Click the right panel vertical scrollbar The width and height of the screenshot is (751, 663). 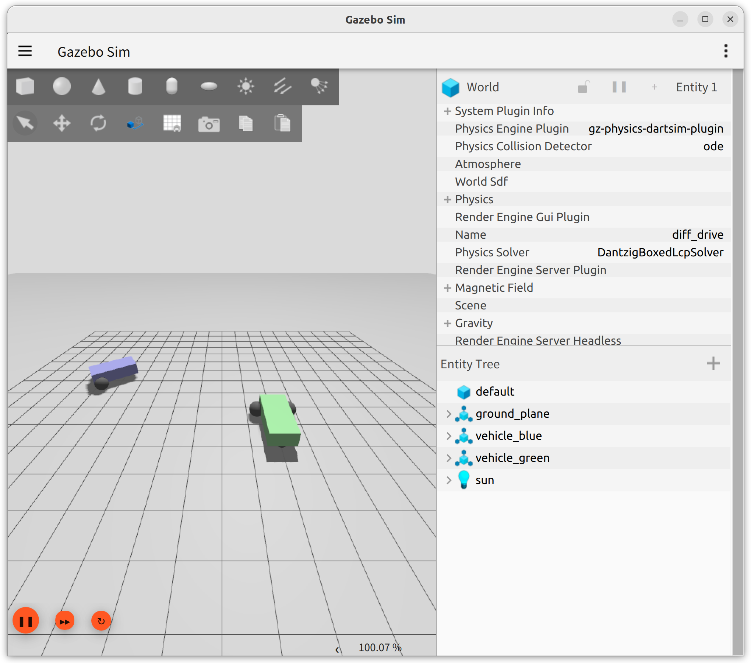(738, 362)
